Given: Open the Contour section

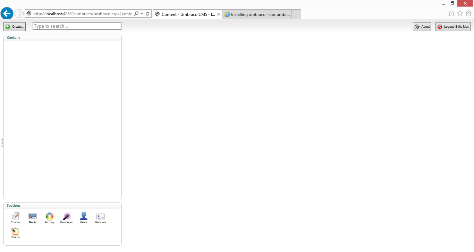Looking at the screenshot, I should 16,233.
